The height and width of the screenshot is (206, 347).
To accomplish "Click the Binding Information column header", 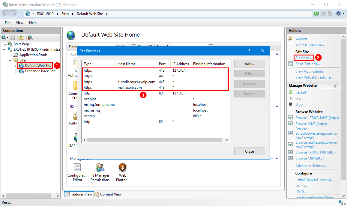I will (x=210, y=64).
